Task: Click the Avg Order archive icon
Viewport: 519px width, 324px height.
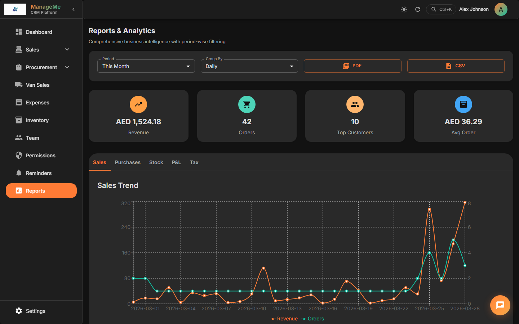Action: click(x=463, y=104)
